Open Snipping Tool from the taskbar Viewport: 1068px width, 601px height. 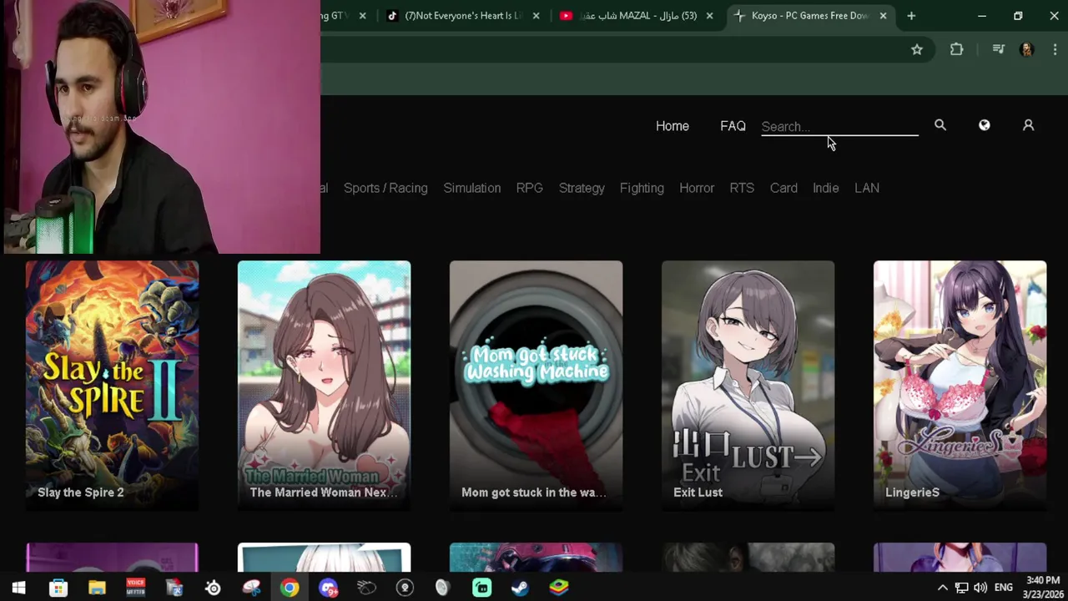pyautogui.click(x=251, y=588)
